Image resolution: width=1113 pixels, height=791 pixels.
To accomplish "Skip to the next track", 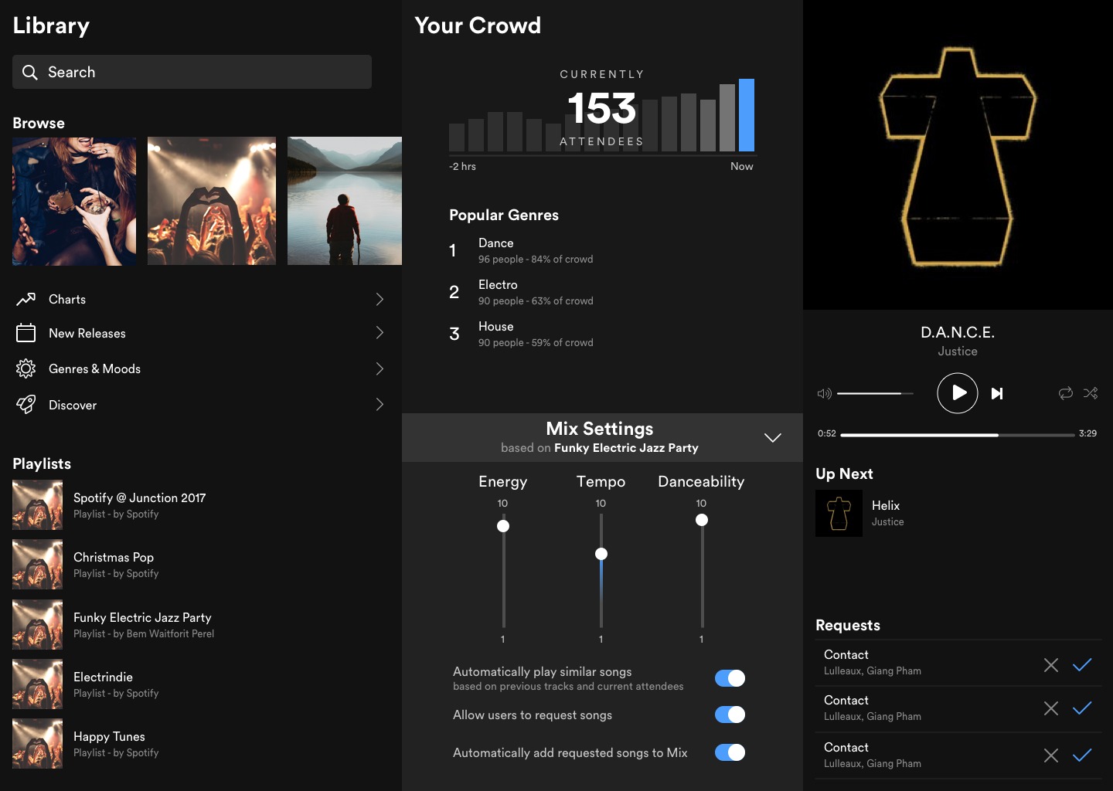I will (997, 393).
